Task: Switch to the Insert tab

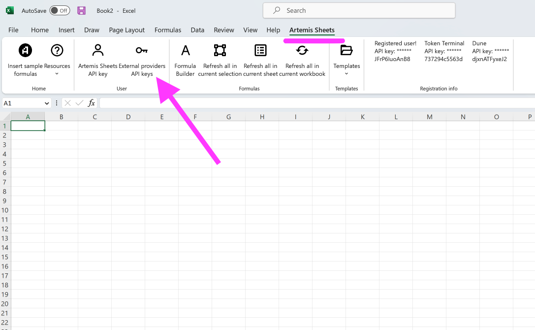Action: coord(66,30)
